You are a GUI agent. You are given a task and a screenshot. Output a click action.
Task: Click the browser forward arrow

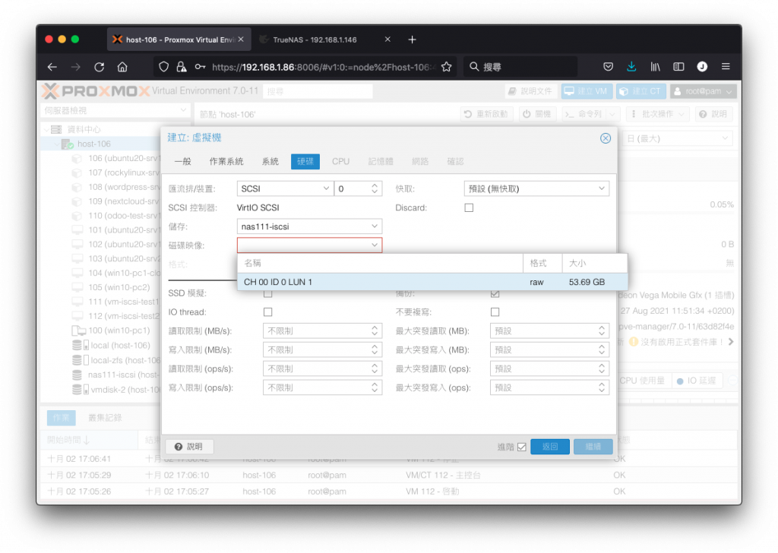[75, 67]
